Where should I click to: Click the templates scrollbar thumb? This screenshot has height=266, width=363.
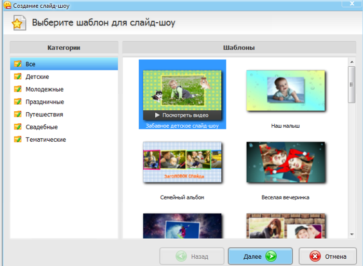click(352, 84)
